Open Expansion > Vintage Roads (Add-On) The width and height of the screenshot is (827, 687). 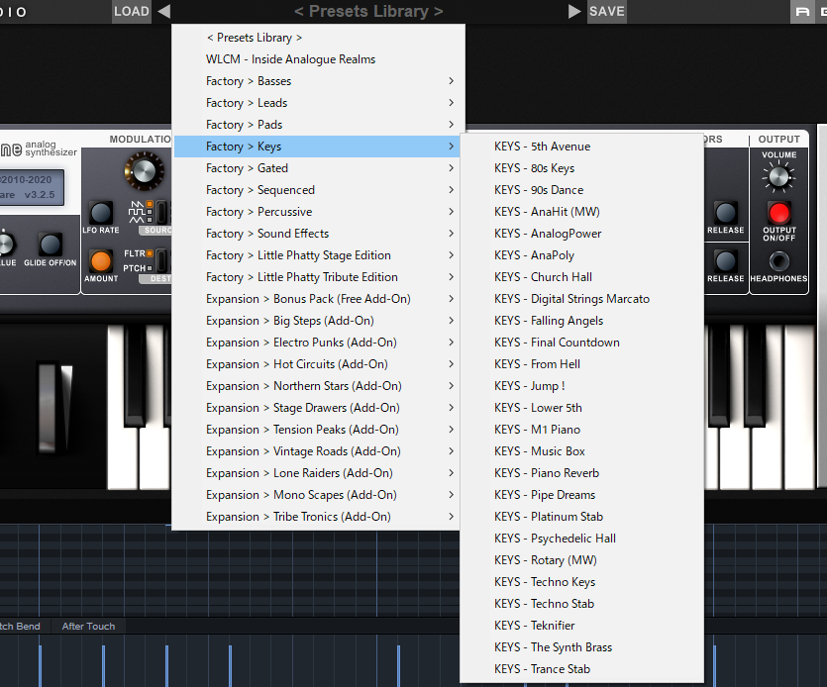(317, 451)
